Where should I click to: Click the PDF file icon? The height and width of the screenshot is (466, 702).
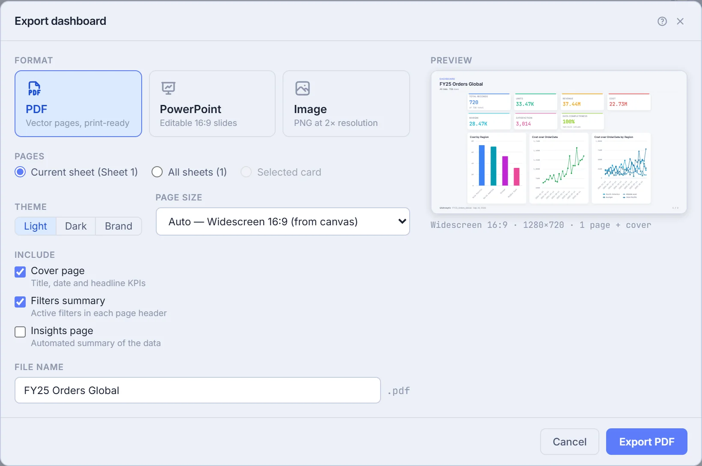[x=34, y=88]
